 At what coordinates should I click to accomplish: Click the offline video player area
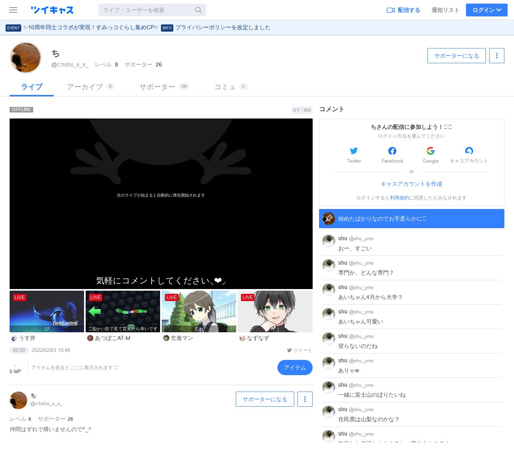click(161, 204)
